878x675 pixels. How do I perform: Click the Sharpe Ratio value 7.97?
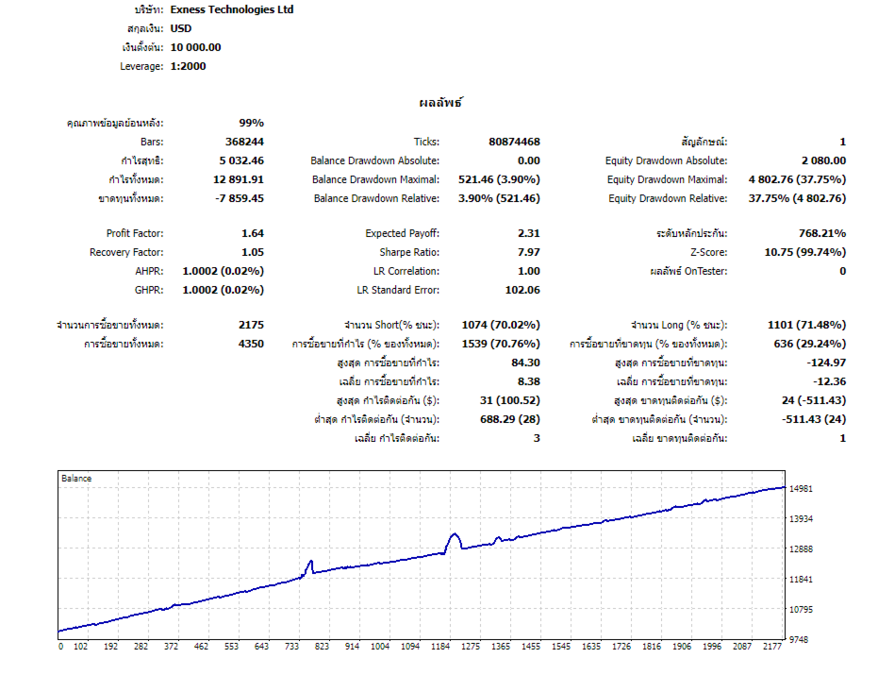tap(528, 252)
